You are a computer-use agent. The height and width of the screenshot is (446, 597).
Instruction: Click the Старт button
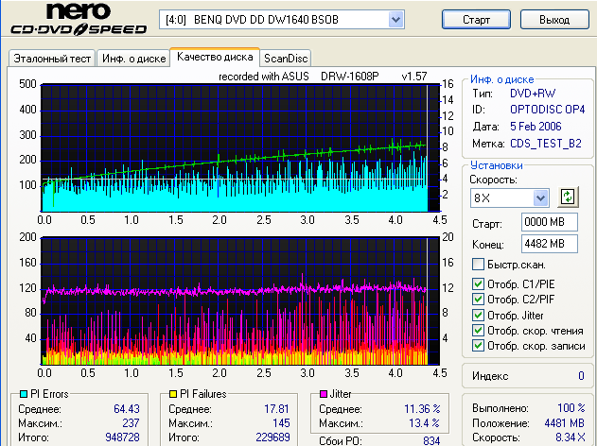tap(476, 20)
